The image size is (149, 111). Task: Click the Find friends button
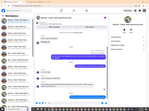[x=128, y=11]
